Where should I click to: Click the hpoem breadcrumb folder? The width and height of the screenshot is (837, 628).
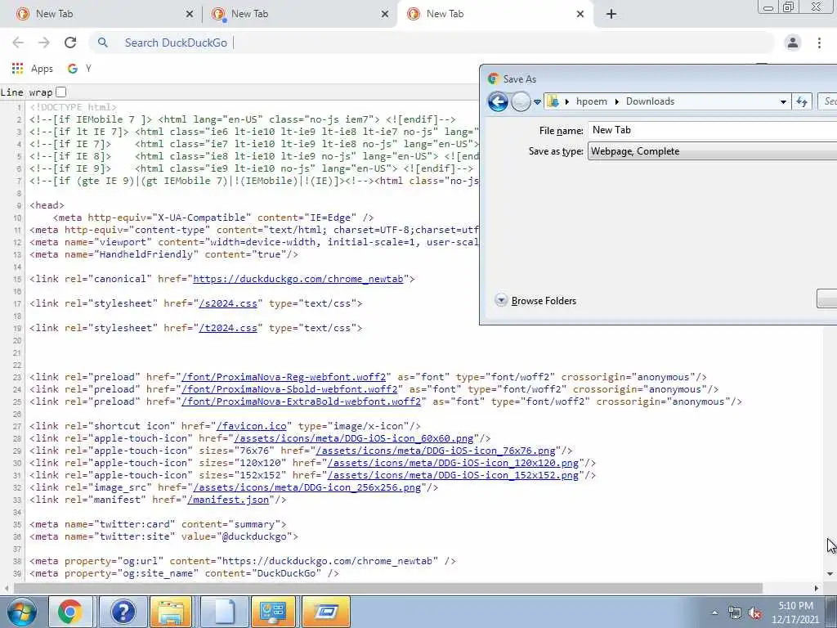point(592,101)
